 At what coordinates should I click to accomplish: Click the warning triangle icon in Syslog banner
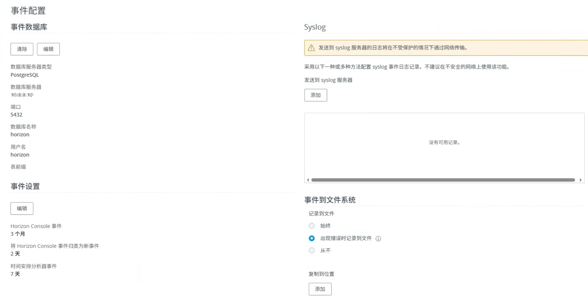(x=311, y=48)
